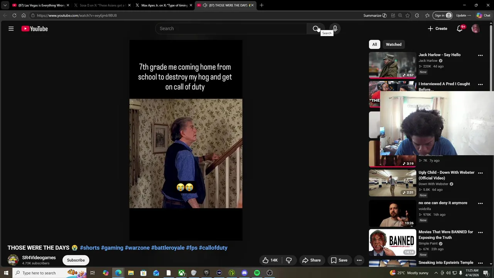This screenshot has width=494, height=278.
Task: Open Epic Games launcher from taskbar
Action: click(x=206, y=273)
